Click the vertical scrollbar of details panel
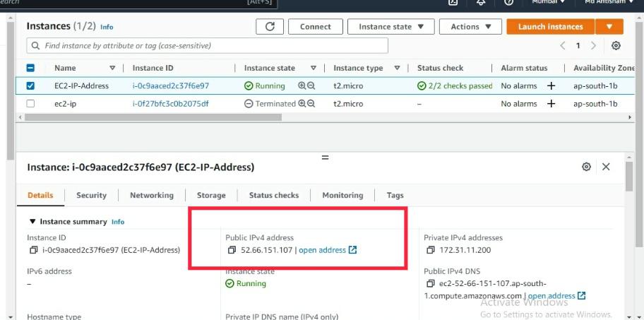Viewport: 644px width, 320px height. [x=629, y=177]
